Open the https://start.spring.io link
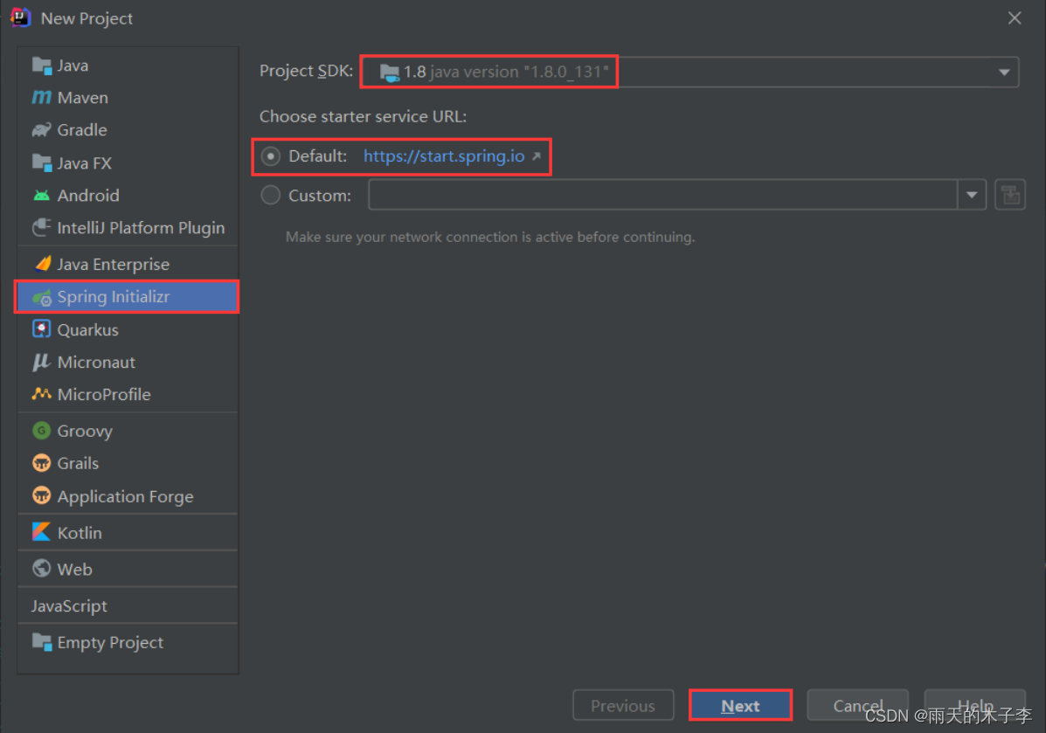Image resolution: width=1046 pixels, height=733 pixels. [x=444, y=156]
